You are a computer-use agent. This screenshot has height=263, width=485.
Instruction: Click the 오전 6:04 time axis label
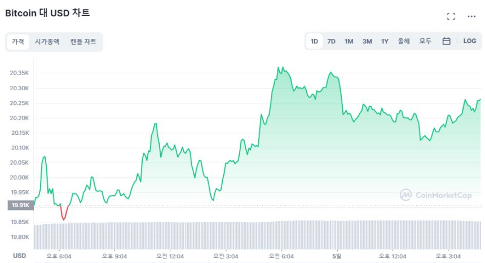tap(281, 256)
